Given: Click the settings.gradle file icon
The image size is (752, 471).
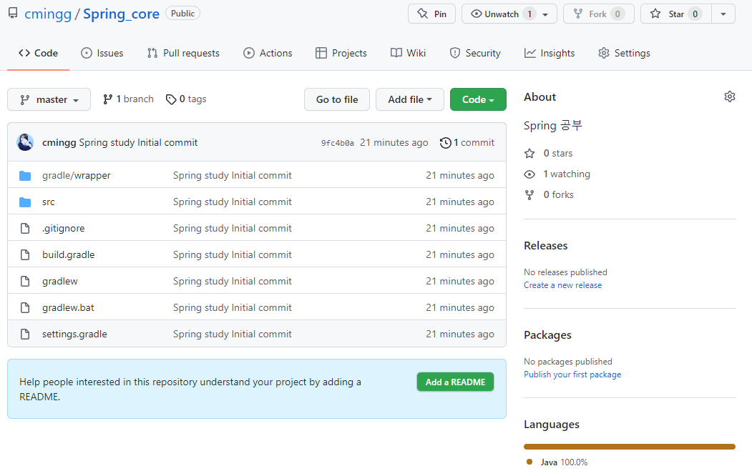Looking at the screenshot, I should coord(25,334).
